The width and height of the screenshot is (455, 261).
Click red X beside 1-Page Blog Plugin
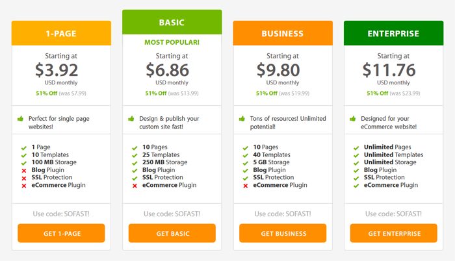pos(24,171)
